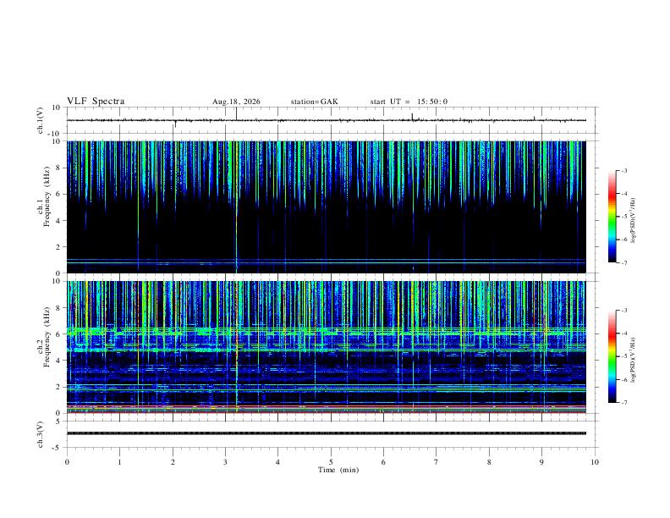Viewport: 670px width, 518px height.
Task: Click the VLF Spectra title text
Action: [x=96, y=102]
